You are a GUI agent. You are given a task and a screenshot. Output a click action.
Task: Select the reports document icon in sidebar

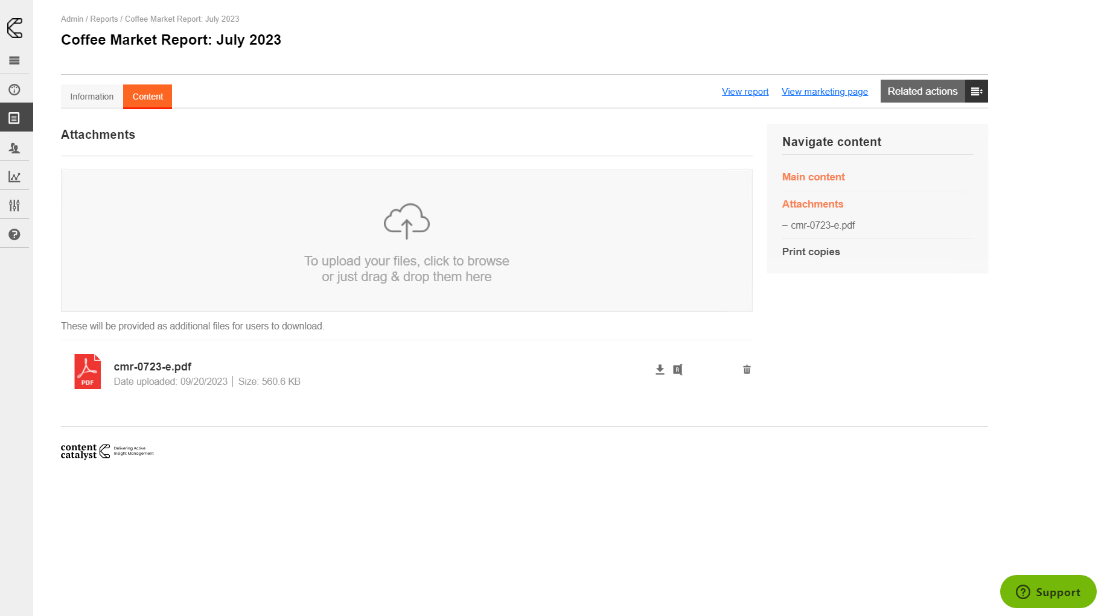click(14, 118)
